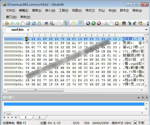Click the Print icon in toolbar

point(46,23)
